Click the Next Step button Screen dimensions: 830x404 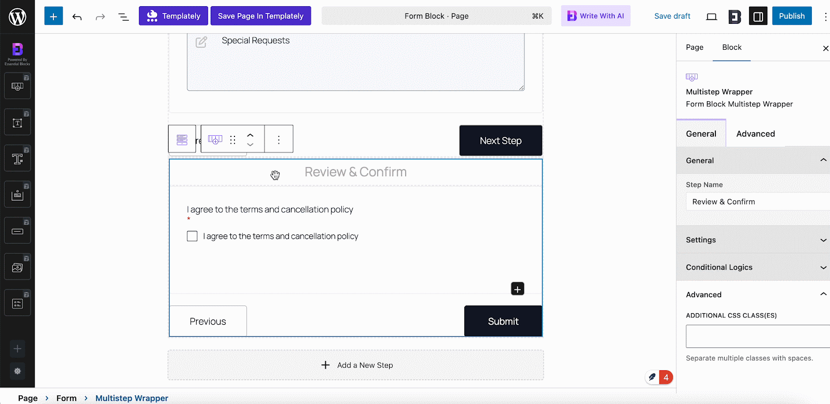pos(501,141)
